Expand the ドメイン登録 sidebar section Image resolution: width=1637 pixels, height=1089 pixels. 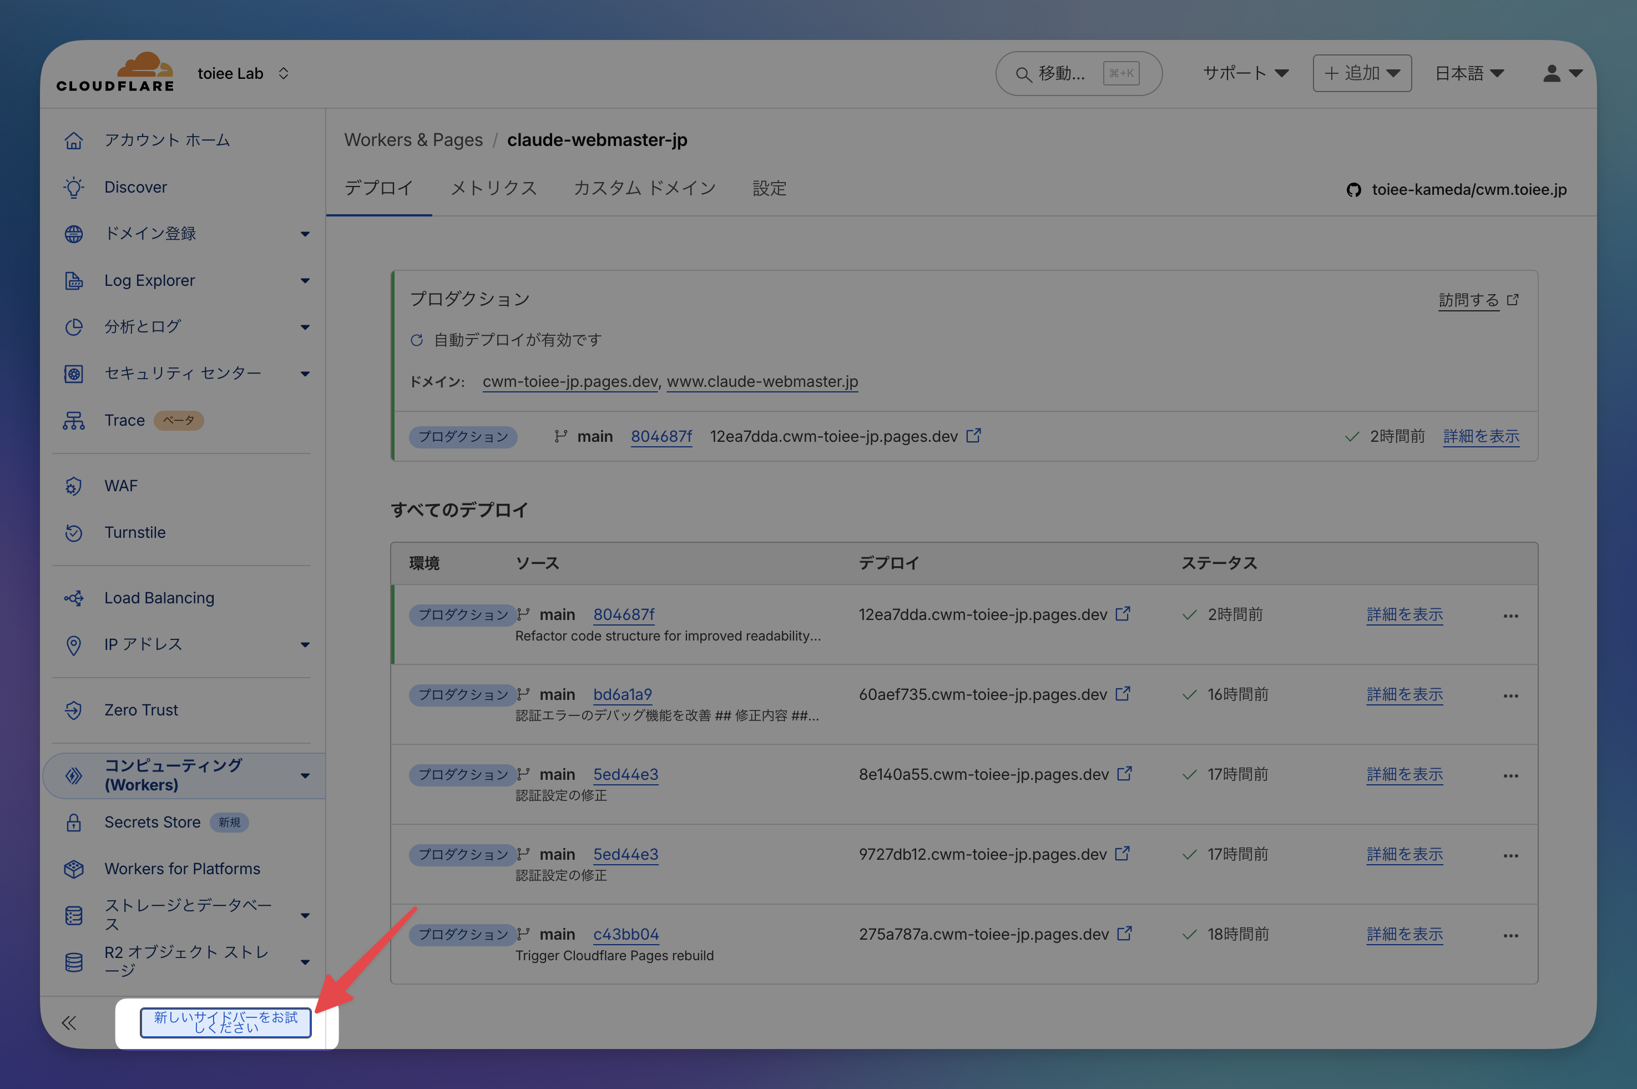pyautogui.click(x=305, y=234)
